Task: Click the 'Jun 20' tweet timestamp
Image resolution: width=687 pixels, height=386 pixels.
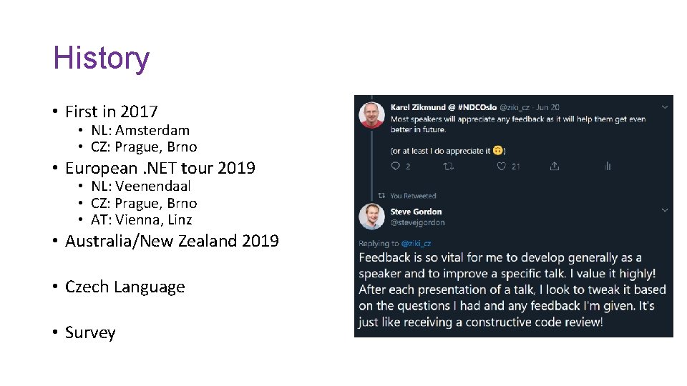Action: tap(547, 107)
